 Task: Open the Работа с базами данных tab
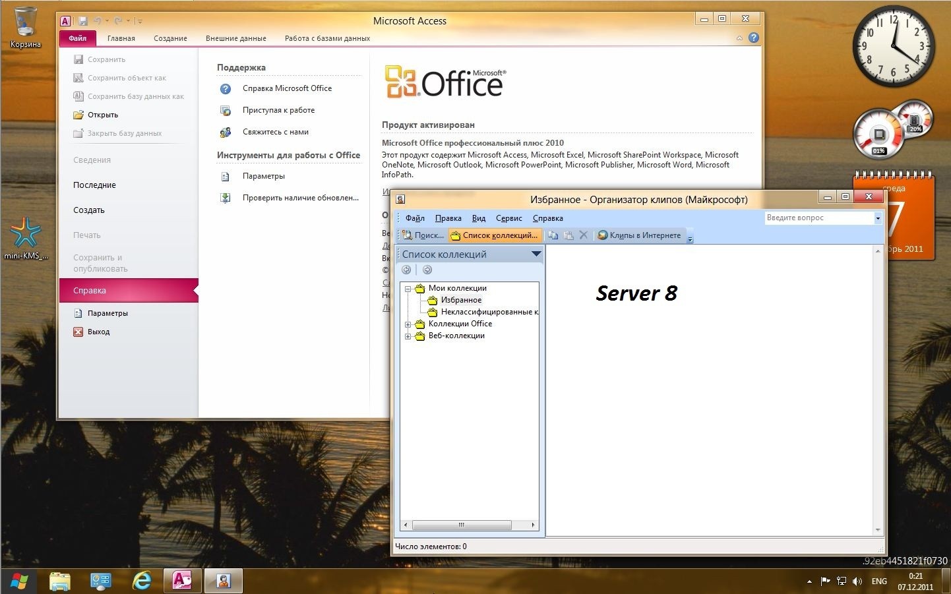tap(327, 38)
